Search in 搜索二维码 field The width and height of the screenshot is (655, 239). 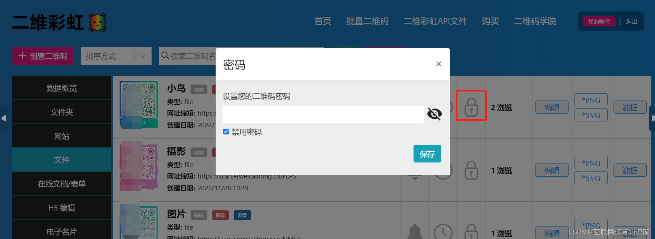tap(193, 56)
